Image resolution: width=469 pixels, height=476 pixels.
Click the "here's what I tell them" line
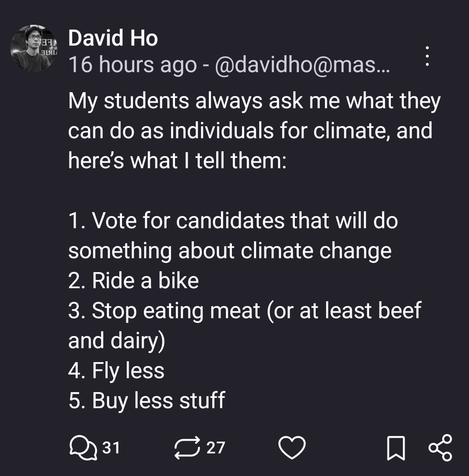click(177, 160)
